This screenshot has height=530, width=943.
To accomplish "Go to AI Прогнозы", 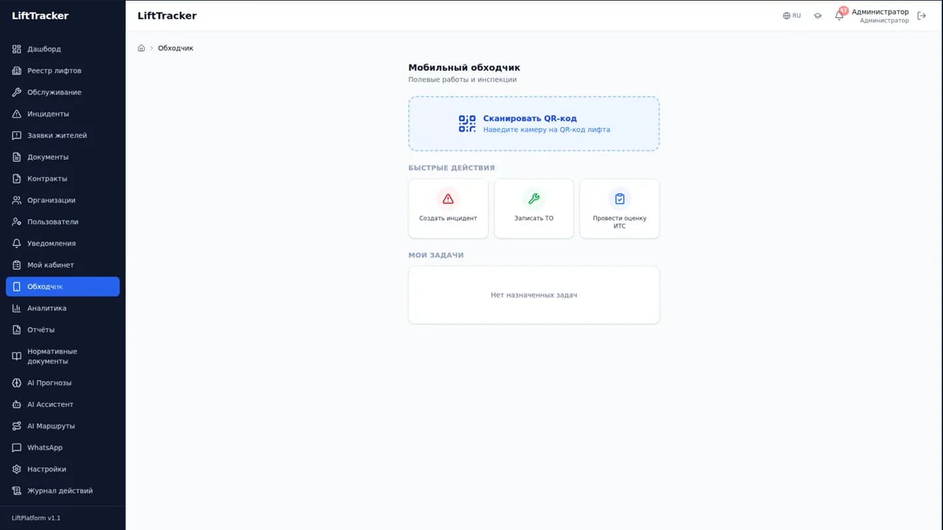I will tap(63, 383).
